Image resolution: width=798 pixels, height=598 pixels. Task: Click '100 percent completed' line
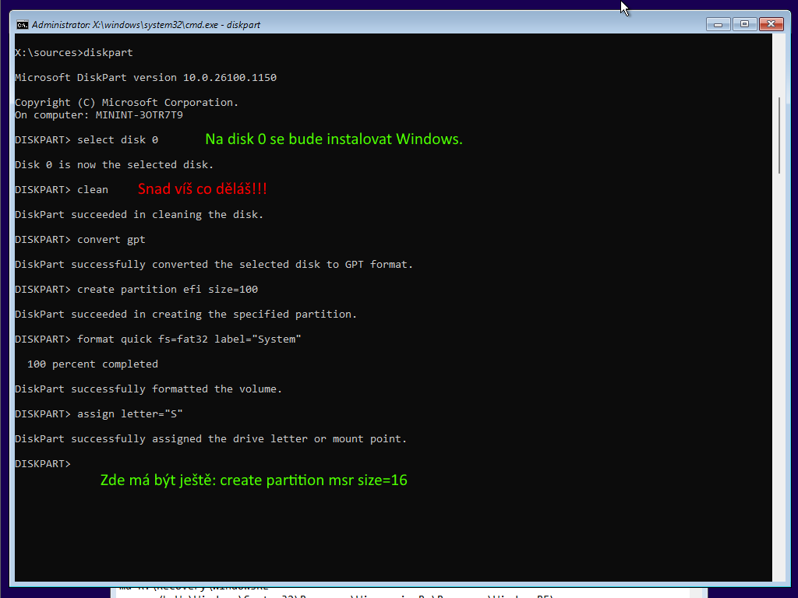click(93, 364)
